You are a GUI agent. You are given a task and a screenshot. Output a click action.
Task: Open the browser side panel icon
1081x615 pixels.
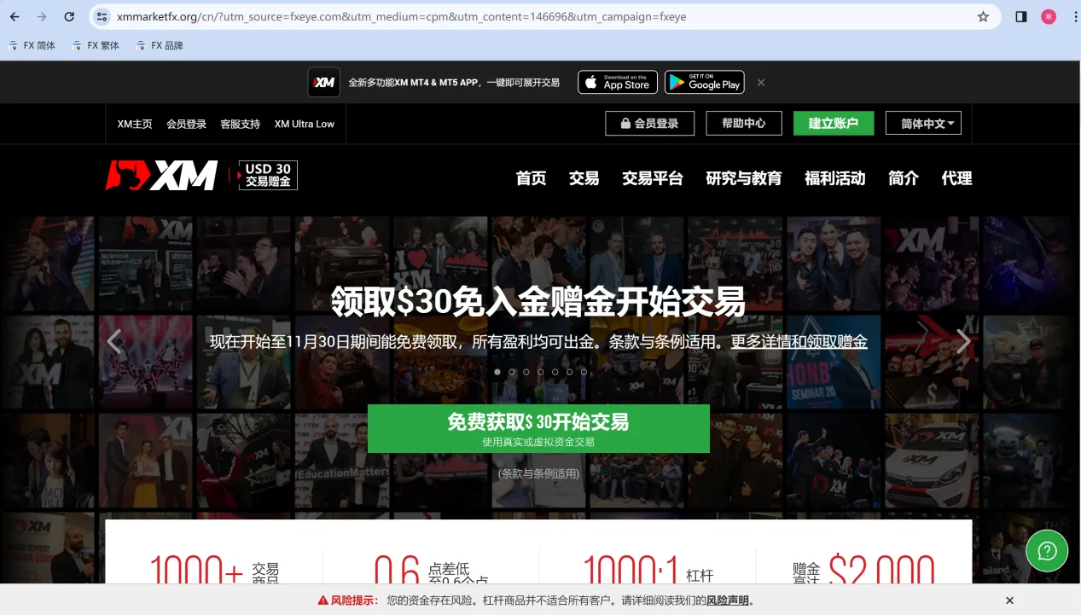pos(1020,16)
